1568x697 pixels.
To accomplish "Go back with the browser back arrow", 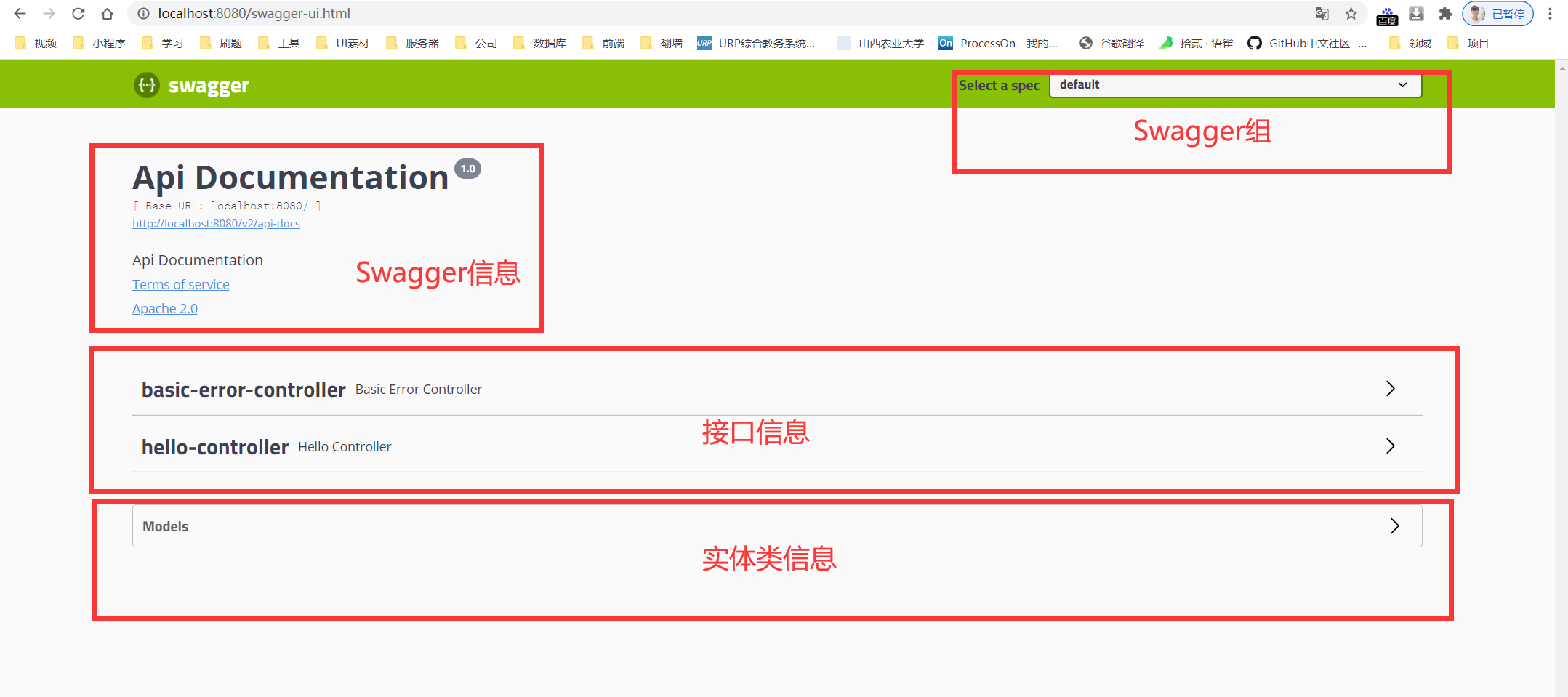I will [x=20, y=13].
